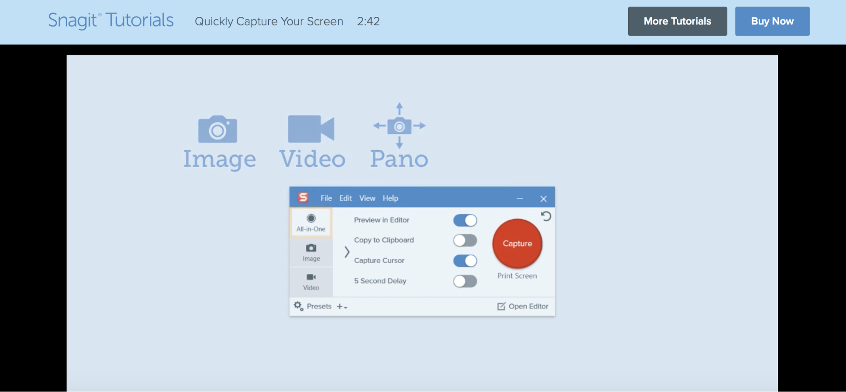
Task: Click the Snagit Tutorials logo link
Action: click(x=111, y=20)
